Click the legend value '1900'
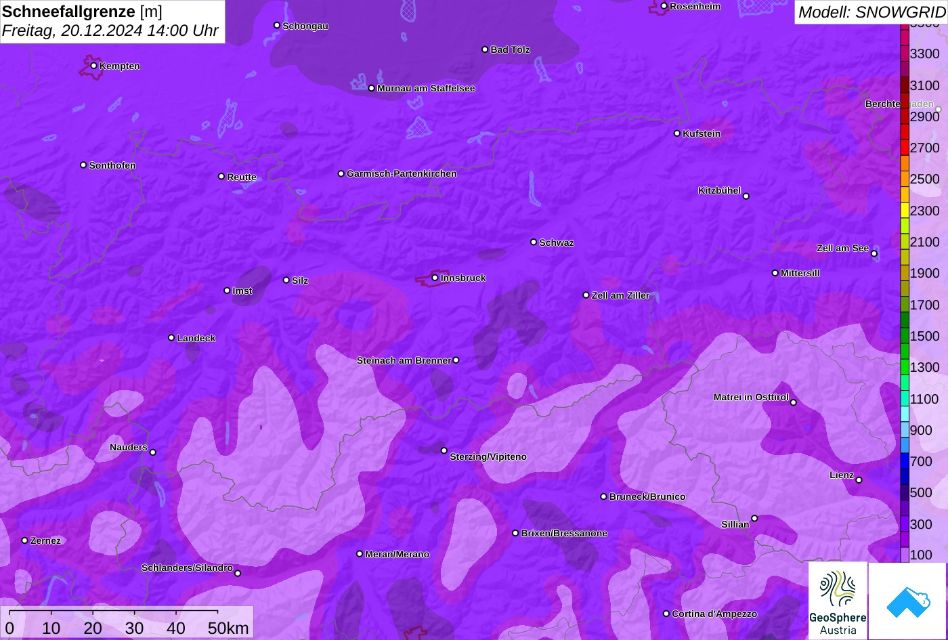The image size is (948, 640). coord(925,273)
